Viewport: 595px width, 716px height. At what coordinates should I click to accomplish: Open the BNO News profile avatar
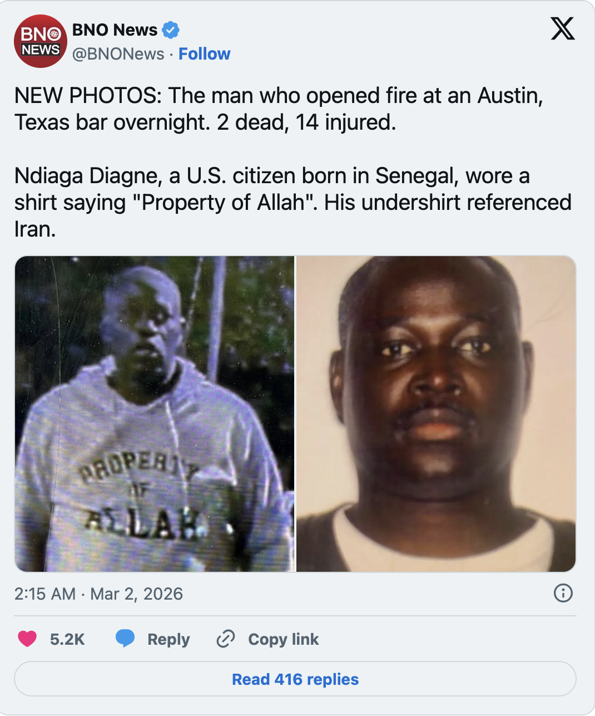point(41,42)
